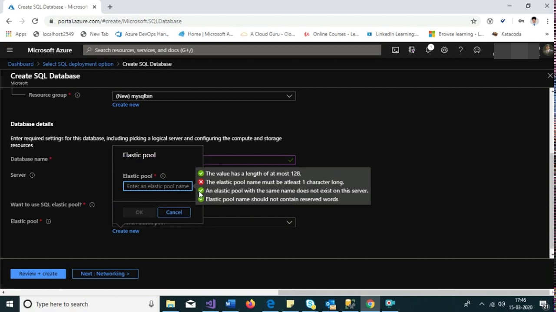Open the Katacoda bookmark
The height and width of the screenshot is (312, 556).
click(x=506, y=34)
